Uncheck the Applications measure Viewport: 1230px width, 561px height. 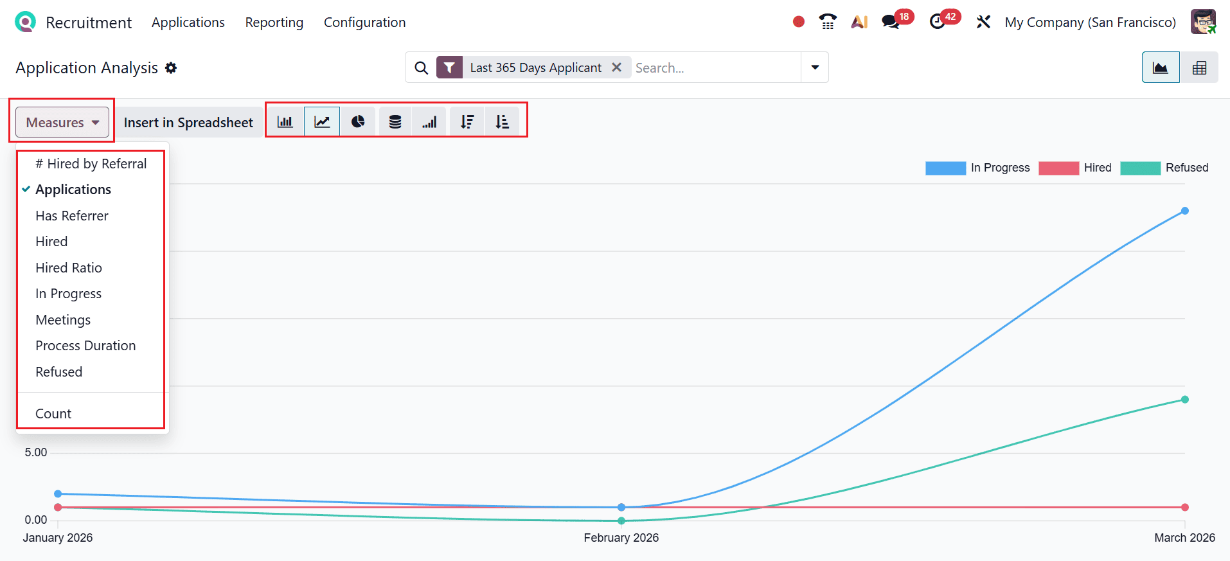[91, 190]
